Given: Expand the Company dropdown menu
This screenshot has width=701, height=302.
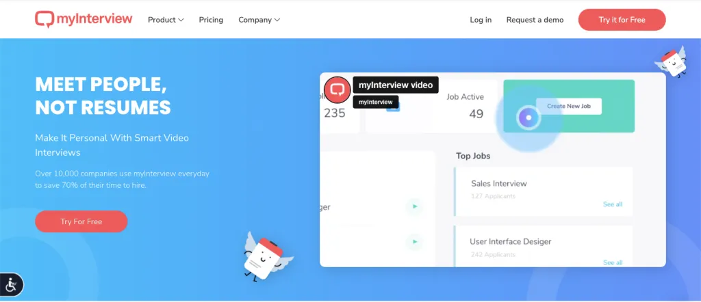Looking at the screenshot, I should click(259, 20).
